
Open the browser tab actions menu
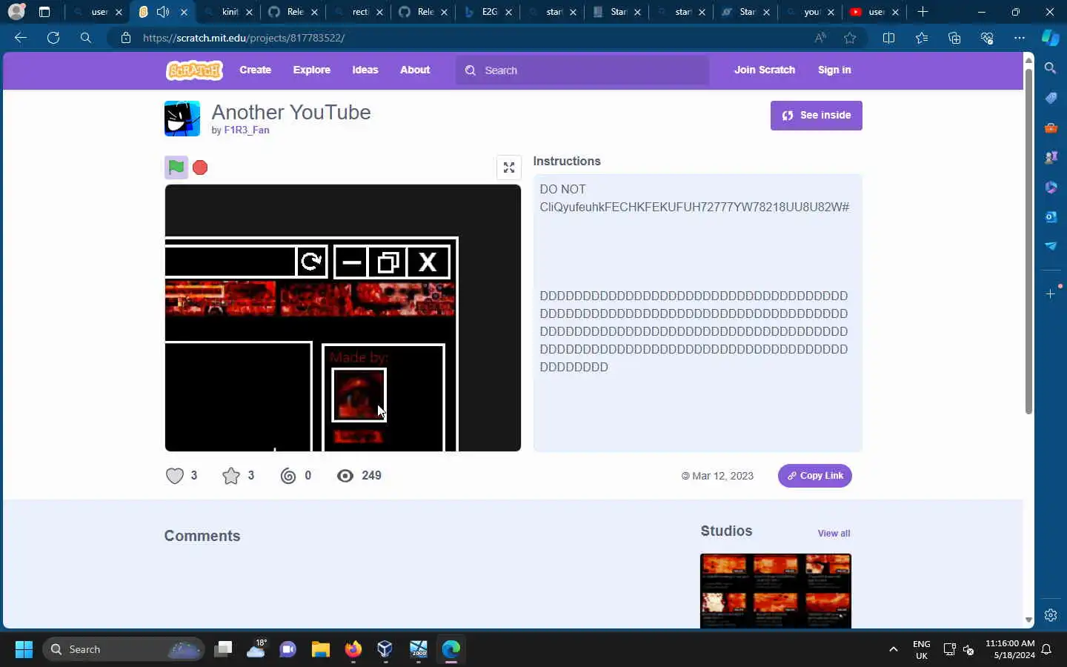(x=44, y=12)
